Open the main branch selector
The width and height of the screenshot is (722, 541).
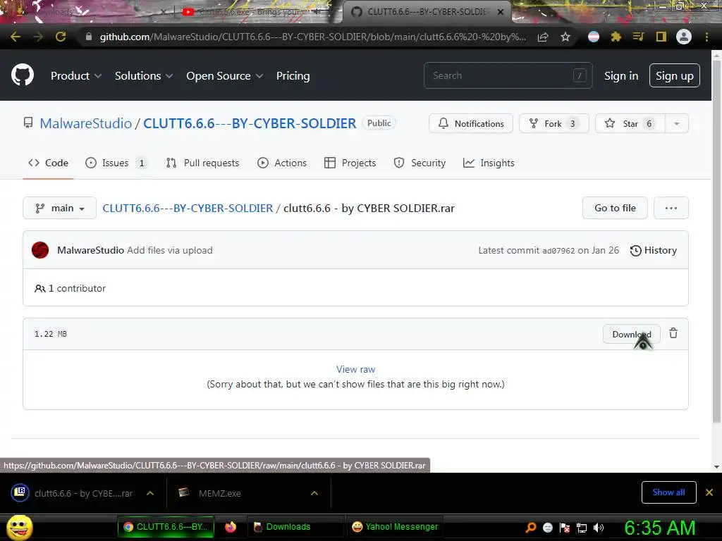coord(59,208)
